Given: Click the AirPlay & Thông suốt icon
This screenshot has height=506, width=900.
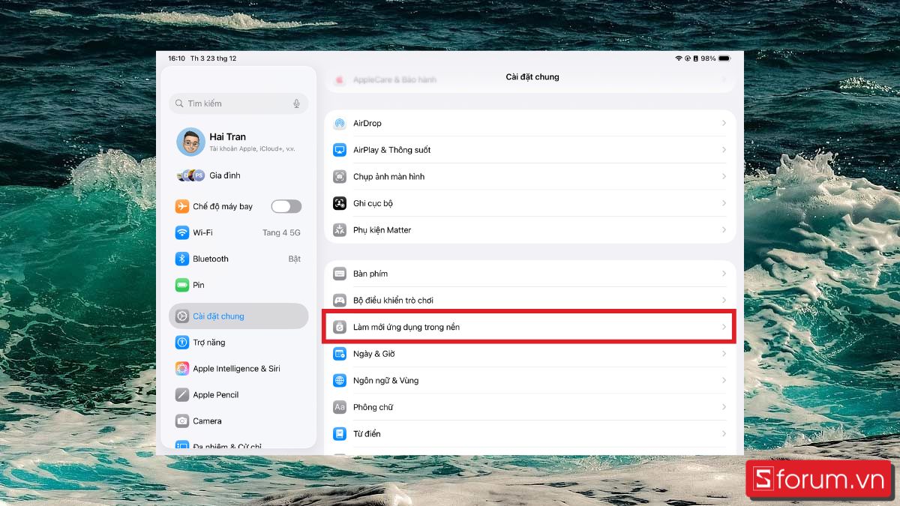Looking at the screenshot, I should [340, 150].
